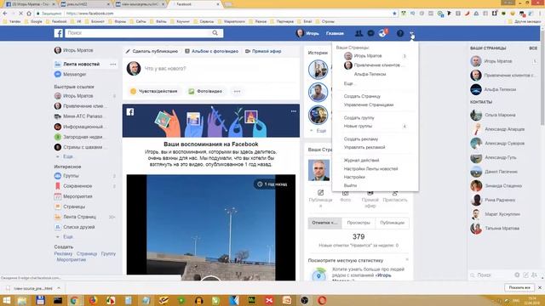Select Сделать публикацию tab
The height and width of the screenshot is (306, 545).
(152, 51)
